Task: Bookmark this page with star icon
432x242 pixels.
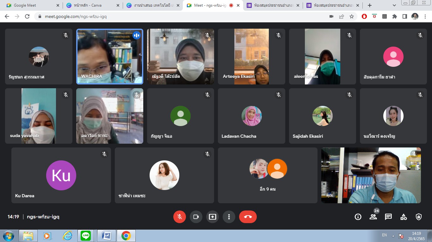Action: 352,16
